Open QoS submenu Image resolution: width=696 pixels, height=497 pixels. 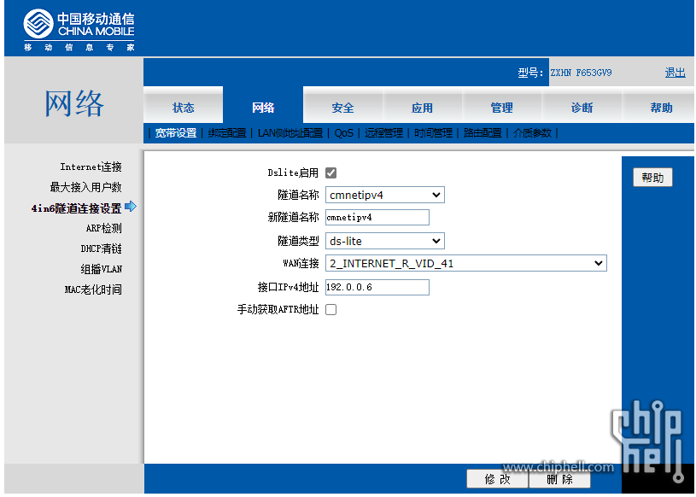343,132
